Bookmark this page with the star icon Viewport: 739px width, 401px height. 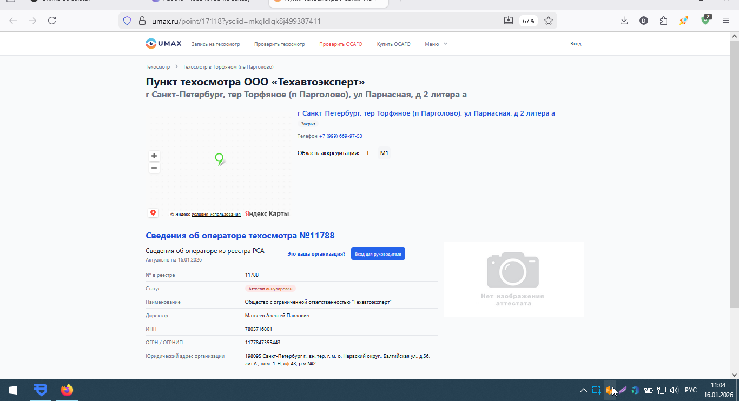tap(549, 21)
